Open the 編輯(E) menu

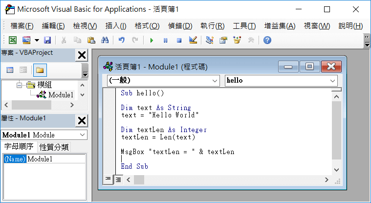[x=53, y=26]
